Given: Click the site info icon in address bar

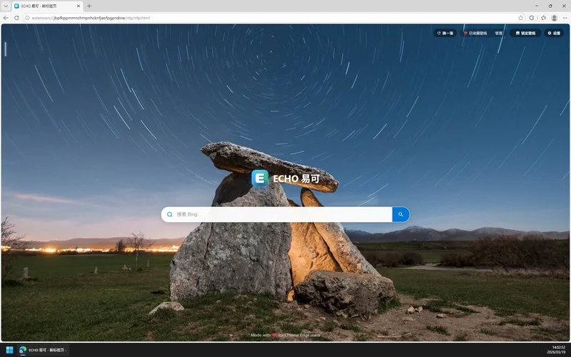Looking at the screenshot, I should point(27,17).
